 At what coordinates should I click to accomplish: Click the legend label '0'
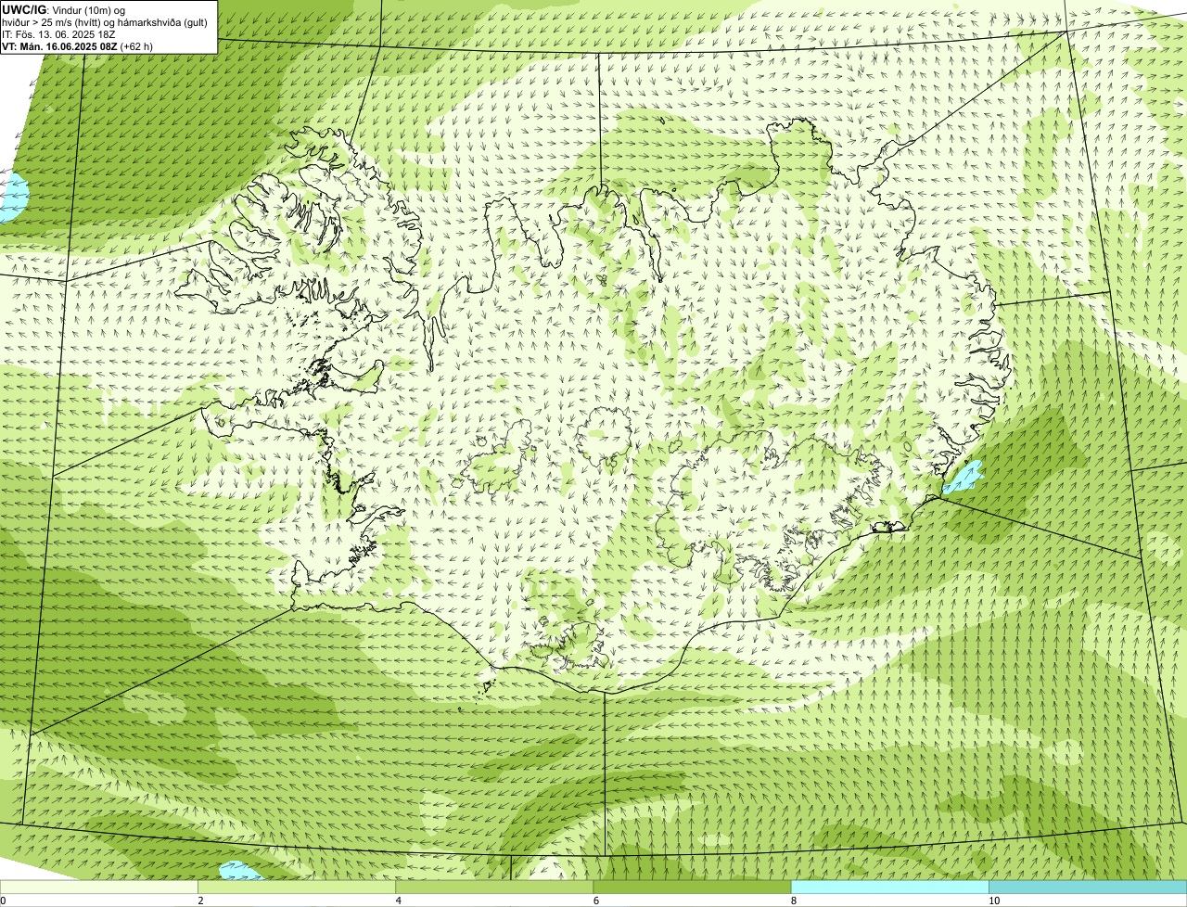3,901
